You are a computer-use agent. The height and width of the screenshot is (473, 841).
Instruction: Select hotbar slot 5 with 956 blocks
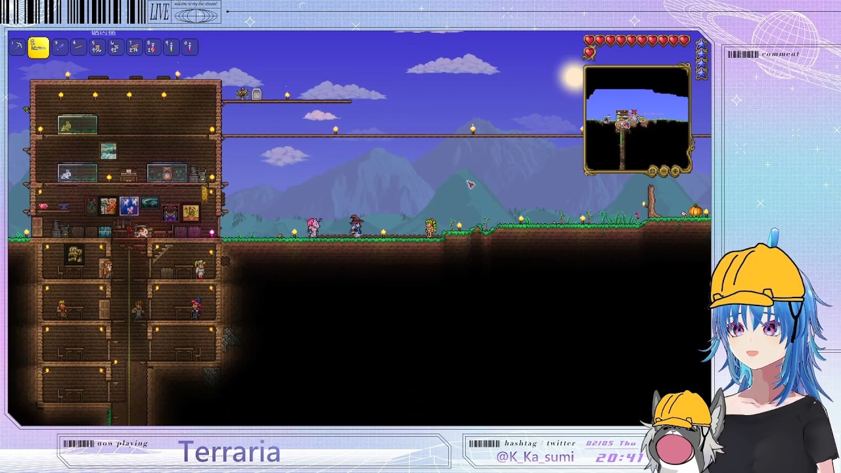pyautogui.click(x=97, y=47)
